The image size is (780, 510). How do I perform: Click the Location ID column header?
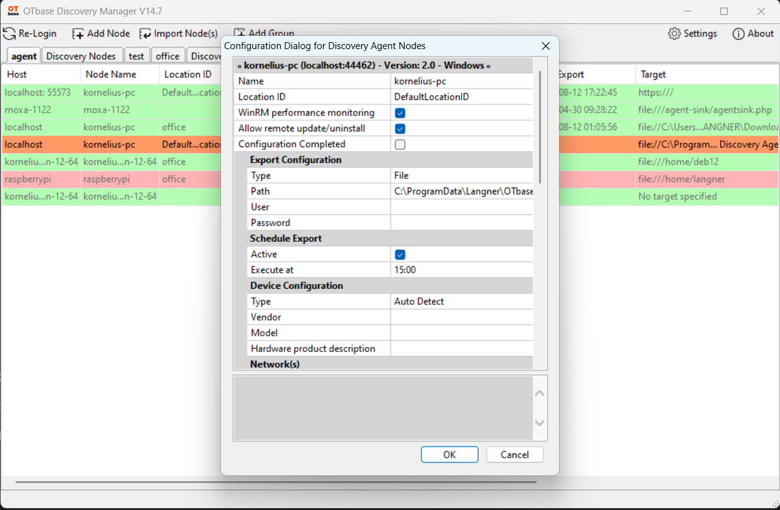[190, 74]
